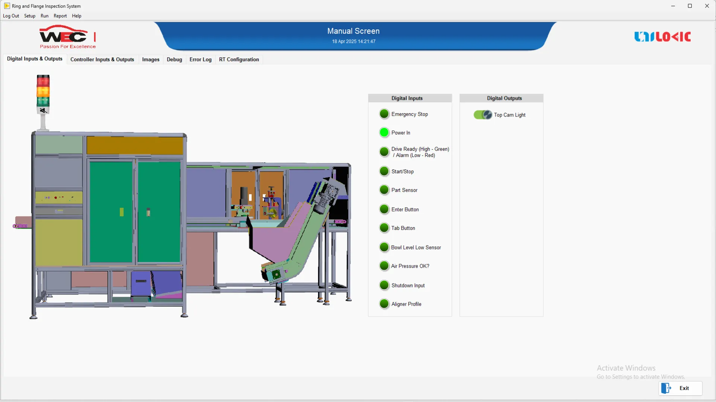
Task: Click the bright green Power In indicator
Action: pos(384,133)
